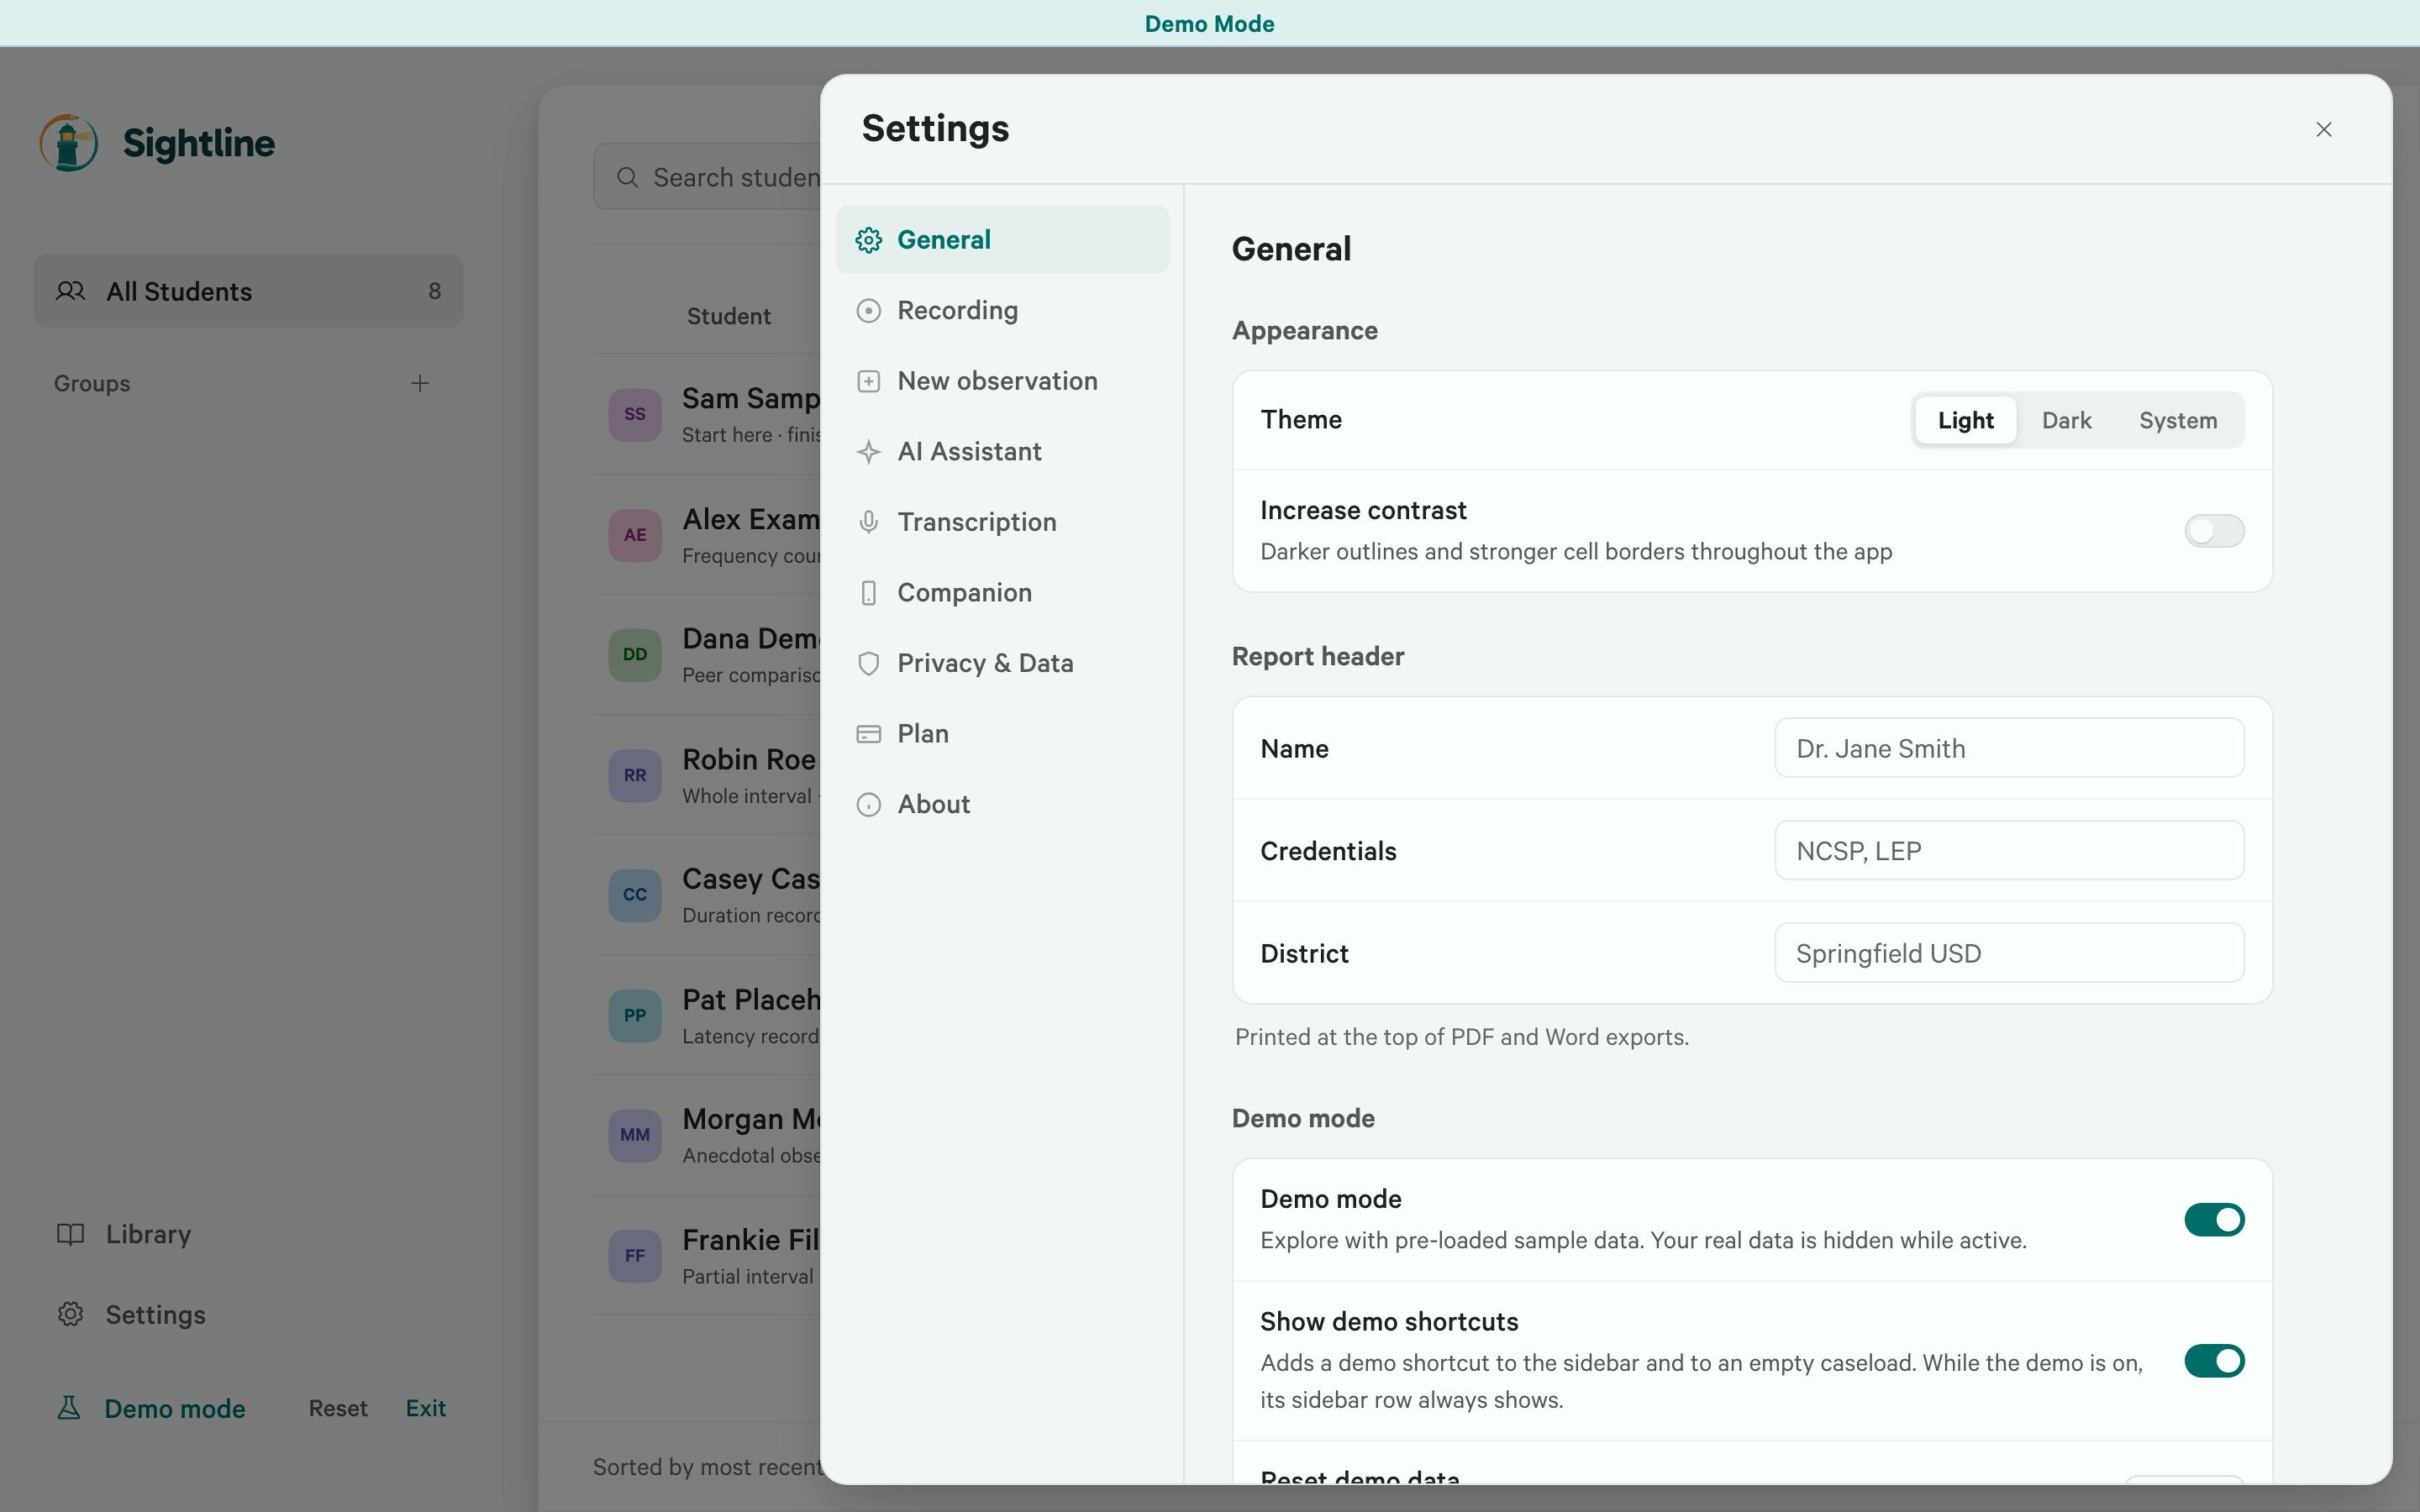This screenshot has width=2420, height=1512.
Task: Go to Privacy & Data settings
Action: 1002,664
